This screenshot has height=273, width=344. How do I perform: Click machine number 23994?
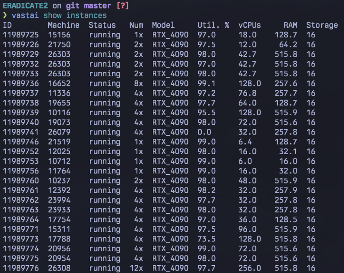click(59, 200)
